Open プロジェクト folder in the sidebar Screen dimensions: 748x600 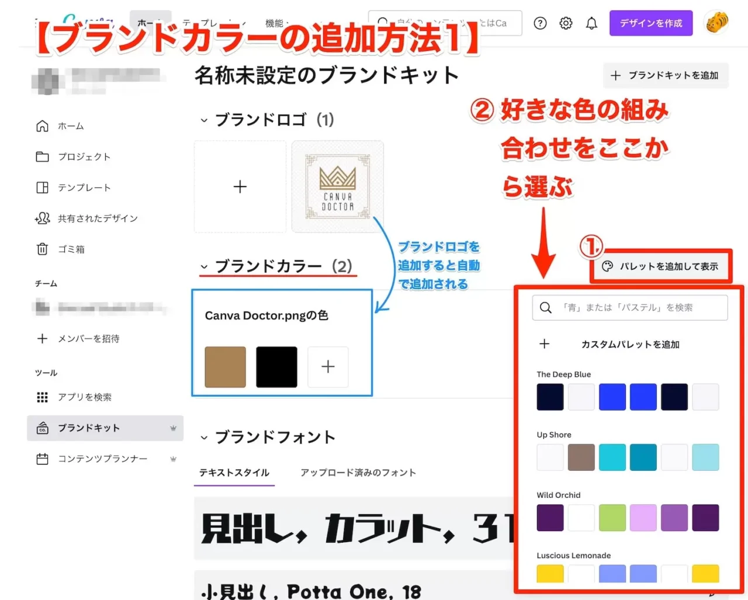tap(73, 157)
